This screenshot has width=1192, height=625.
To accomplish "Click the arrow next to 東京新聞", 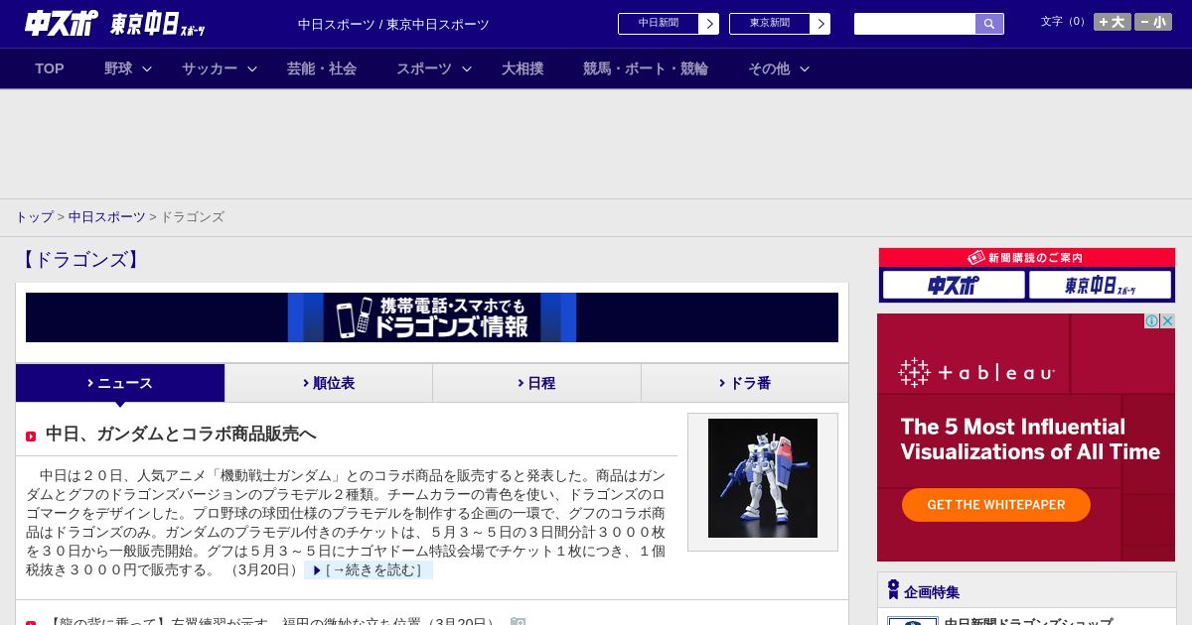I will (820, 24).
